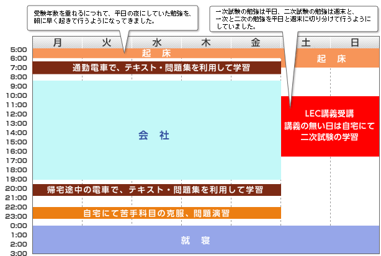Click the 月 day column header
This screenshot has width=381, height=256.
click(57, 43)
